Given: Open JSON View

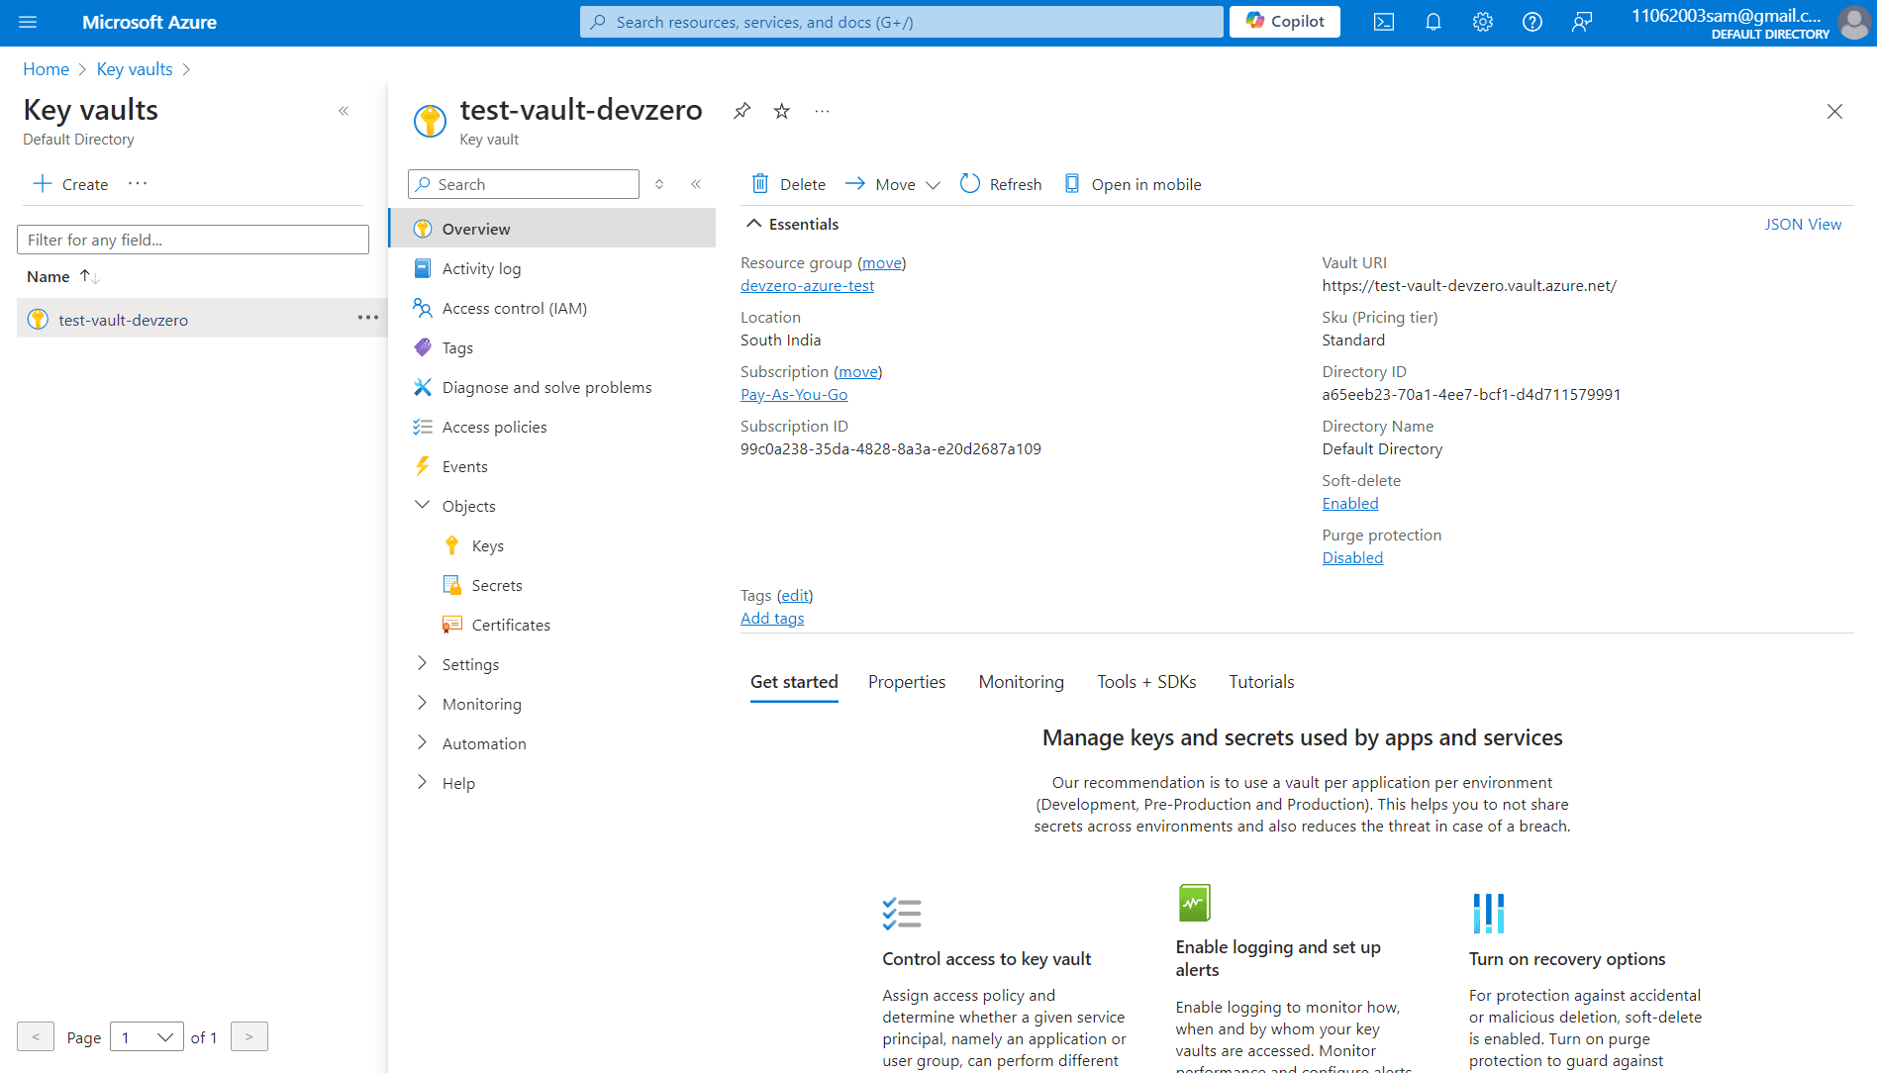Looking at the screenshot, I should click(x=1803, y=225).
